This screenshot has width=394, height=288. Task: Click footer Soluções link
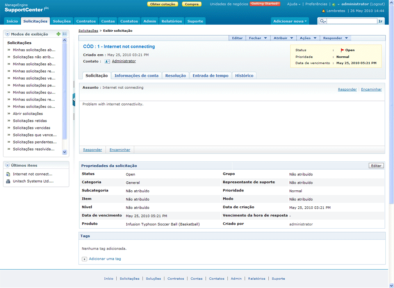153,279
